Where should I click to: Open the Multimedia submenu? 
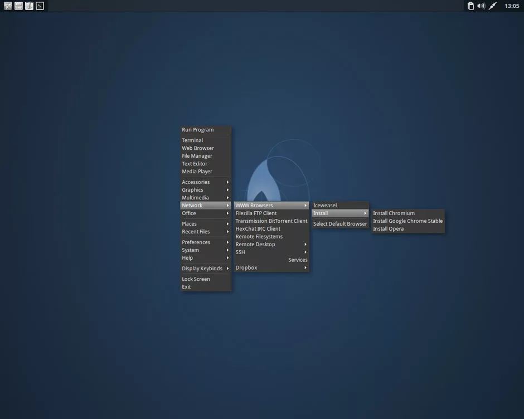[206, 197]
